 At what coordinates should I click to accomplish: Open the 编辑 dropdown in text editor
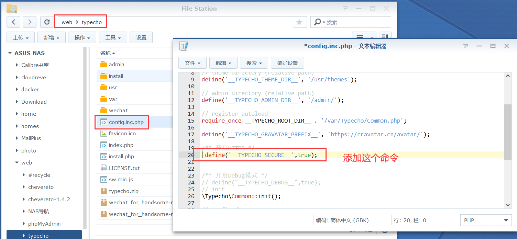coord(223,63)
